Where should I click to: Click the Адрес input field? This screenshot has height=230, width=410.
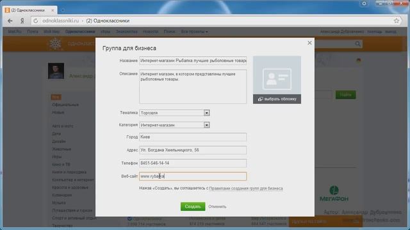(x=193, y=150)
